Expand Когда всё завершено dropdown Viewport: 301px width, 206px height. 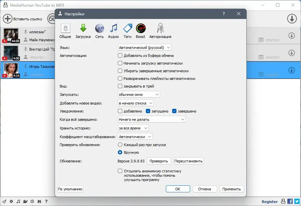pyautogui.click(x=151, y=119)
